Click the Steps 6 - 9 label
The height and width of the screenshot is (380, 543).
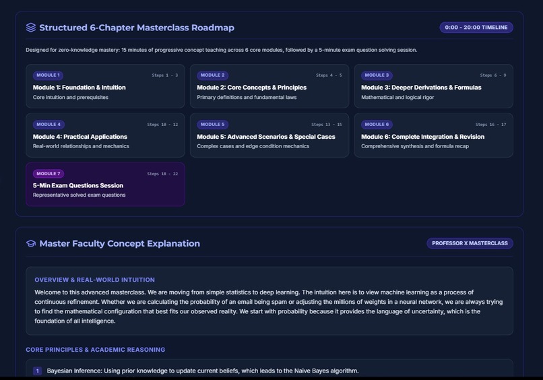tap(493, 75)
